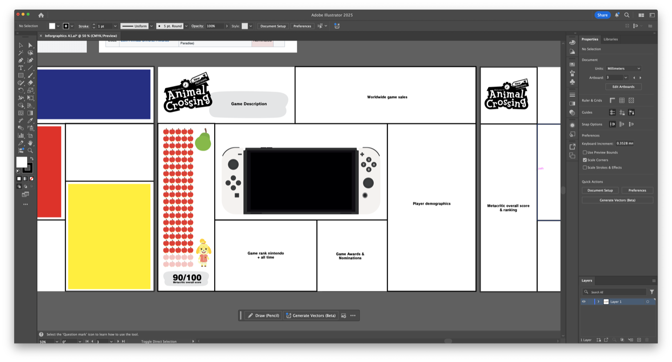This screenshot has height=362, width=672.
Task: Uncheck the Scale Corners checkbox
Action: [585, 160]
